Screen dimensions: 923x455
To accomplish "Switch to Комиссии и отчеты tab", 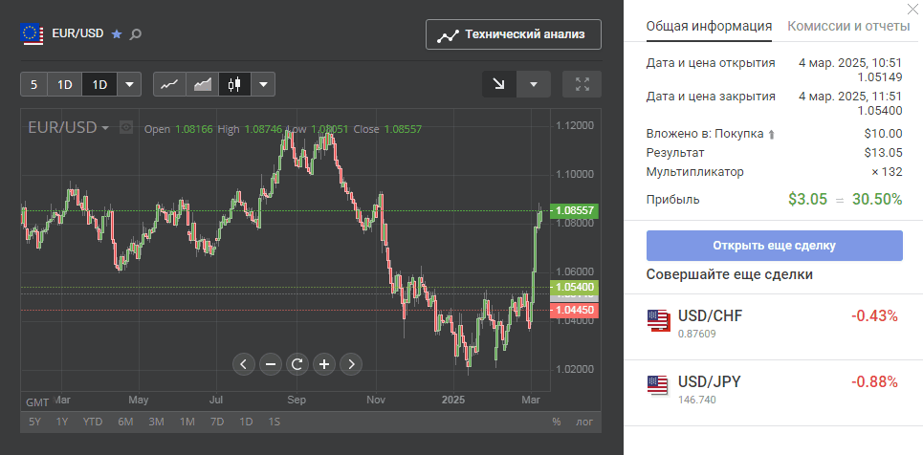I will click(x=848, y=27).
